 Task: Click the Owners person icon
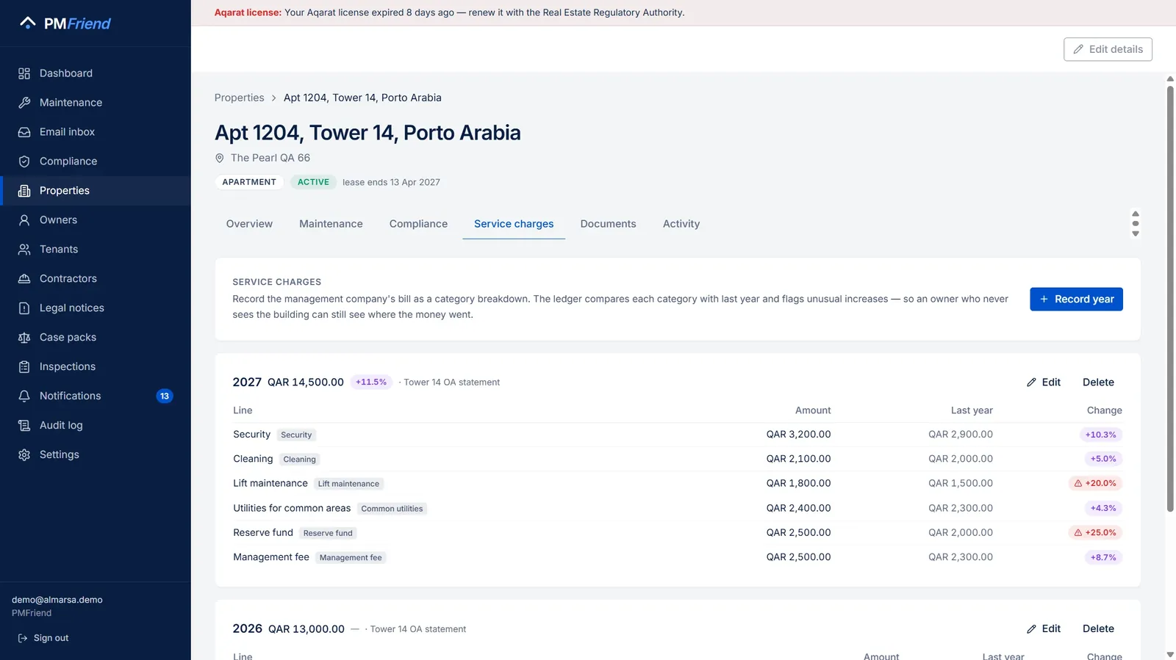[24, 220]
